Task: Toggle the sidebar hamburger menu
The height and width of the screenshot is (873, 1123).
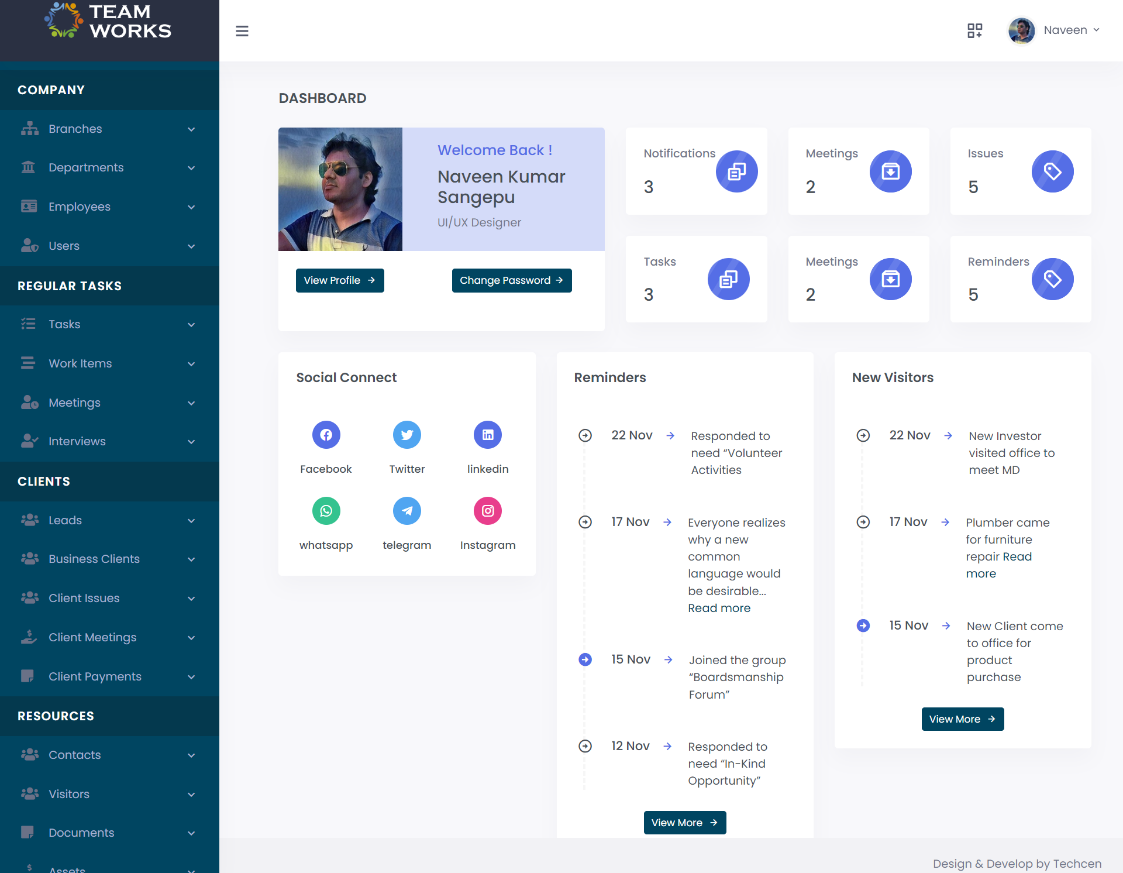Action: (242, 31)
